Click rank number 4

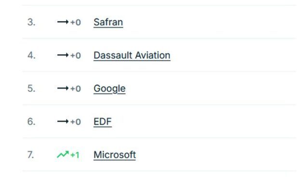tap(31, 55)
